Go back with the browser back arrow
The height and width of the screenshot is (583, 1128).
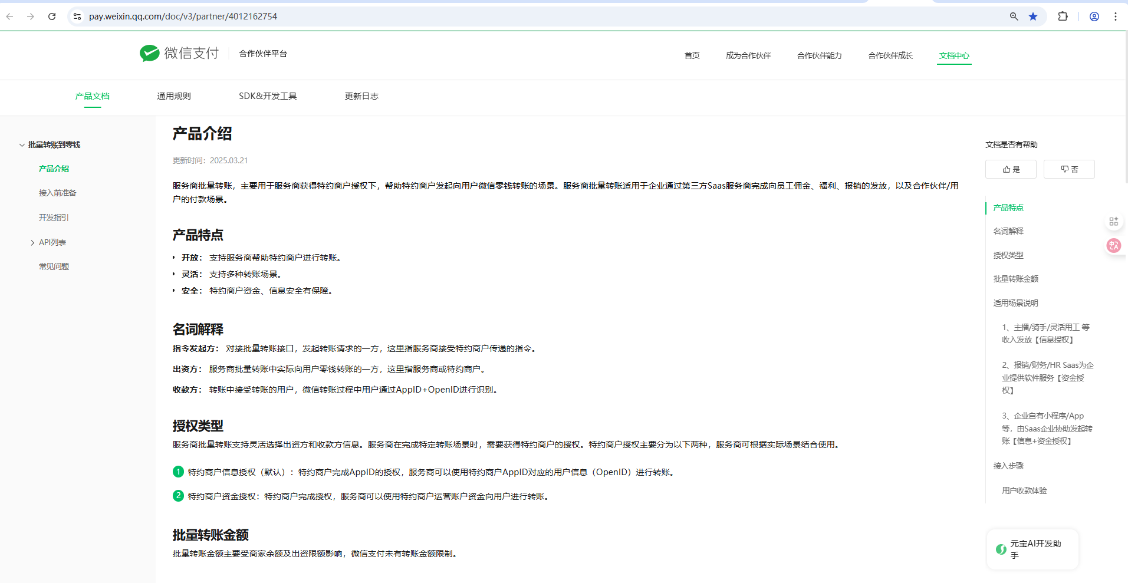[9, 17]
